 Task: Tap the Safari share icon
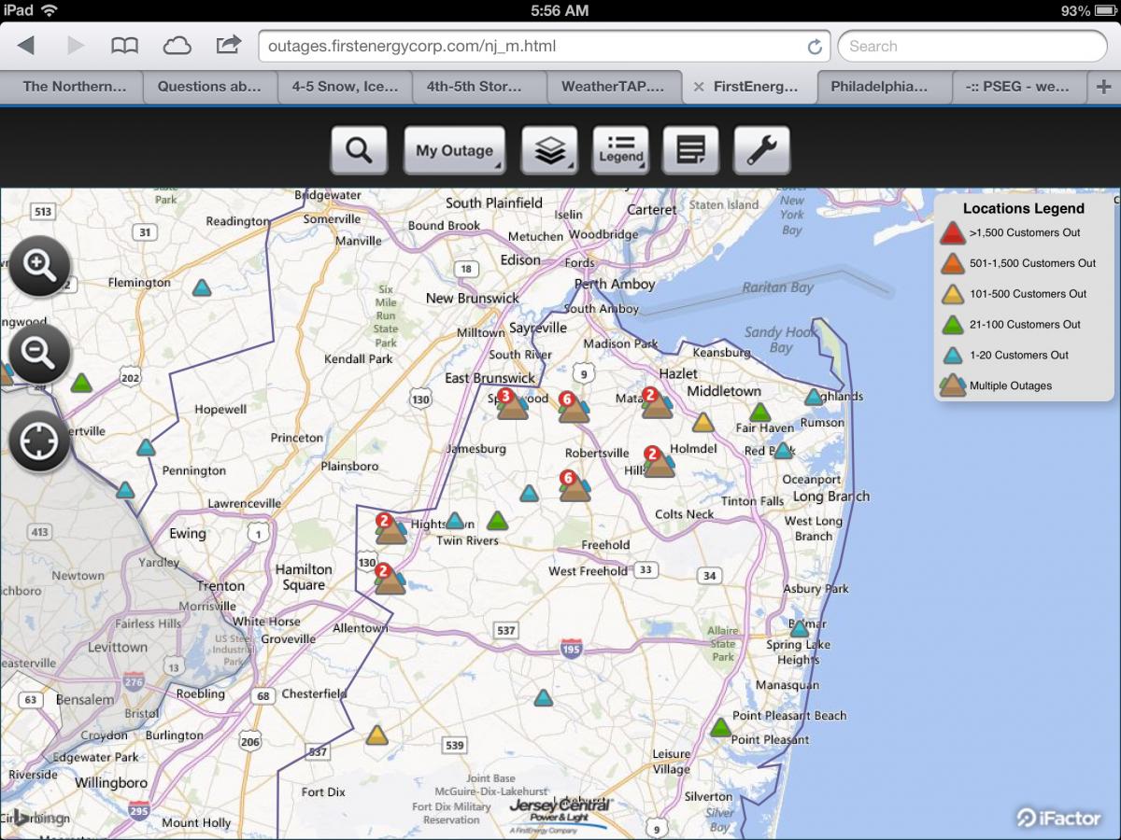point(228,45)
